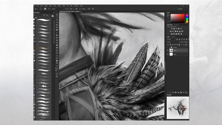Open the Select menu
Image resolution: width=222 pixels, height=125 pixels.
59,6
